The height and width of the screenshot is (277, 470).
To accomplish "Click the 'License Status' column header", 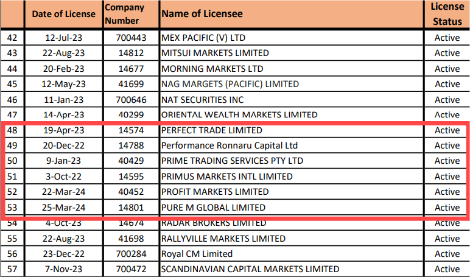I will click(x=447, y=13).
